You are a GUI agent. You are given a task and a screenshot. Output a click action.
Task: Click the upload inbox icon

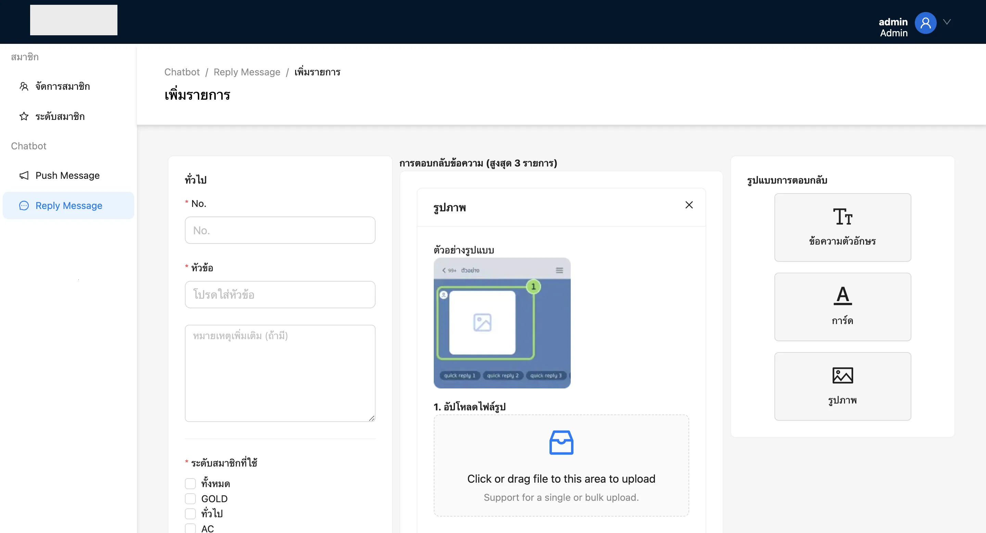[561, 443]
